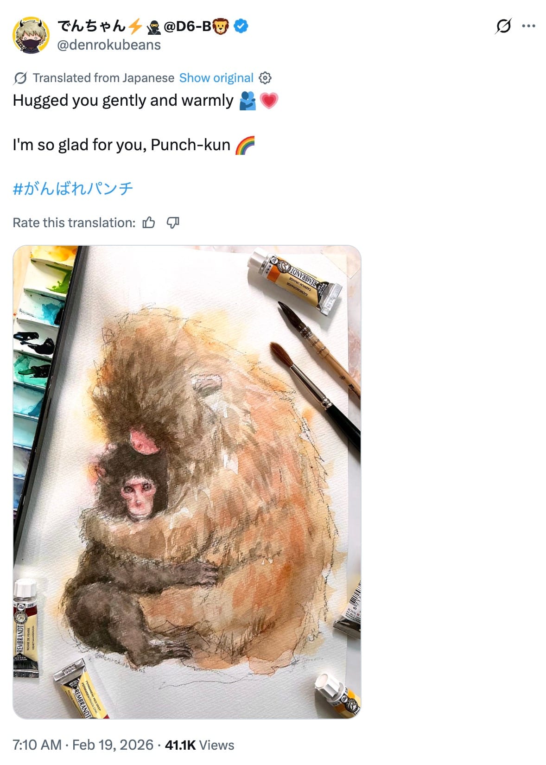Click the display name でんちゃん
The height and width of the screenshot is (765, 546).
pyautogui.click(x=92, y=26)
